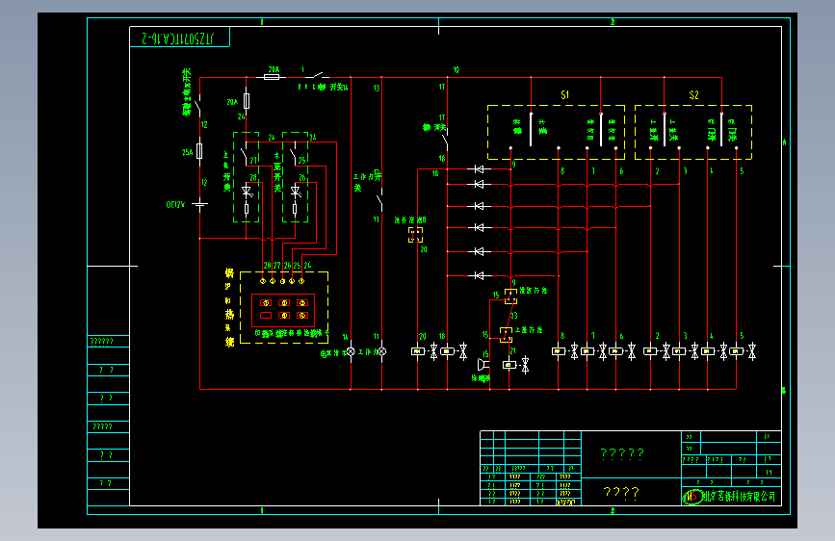Pick the valve symbol beside coil 21
Screen dimensions: 835x541
526,365
